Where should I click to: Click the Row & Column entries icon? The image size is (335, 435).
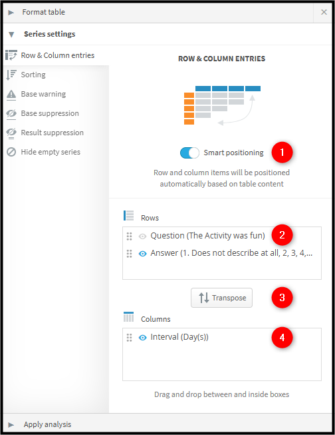[x=11, y=55]
